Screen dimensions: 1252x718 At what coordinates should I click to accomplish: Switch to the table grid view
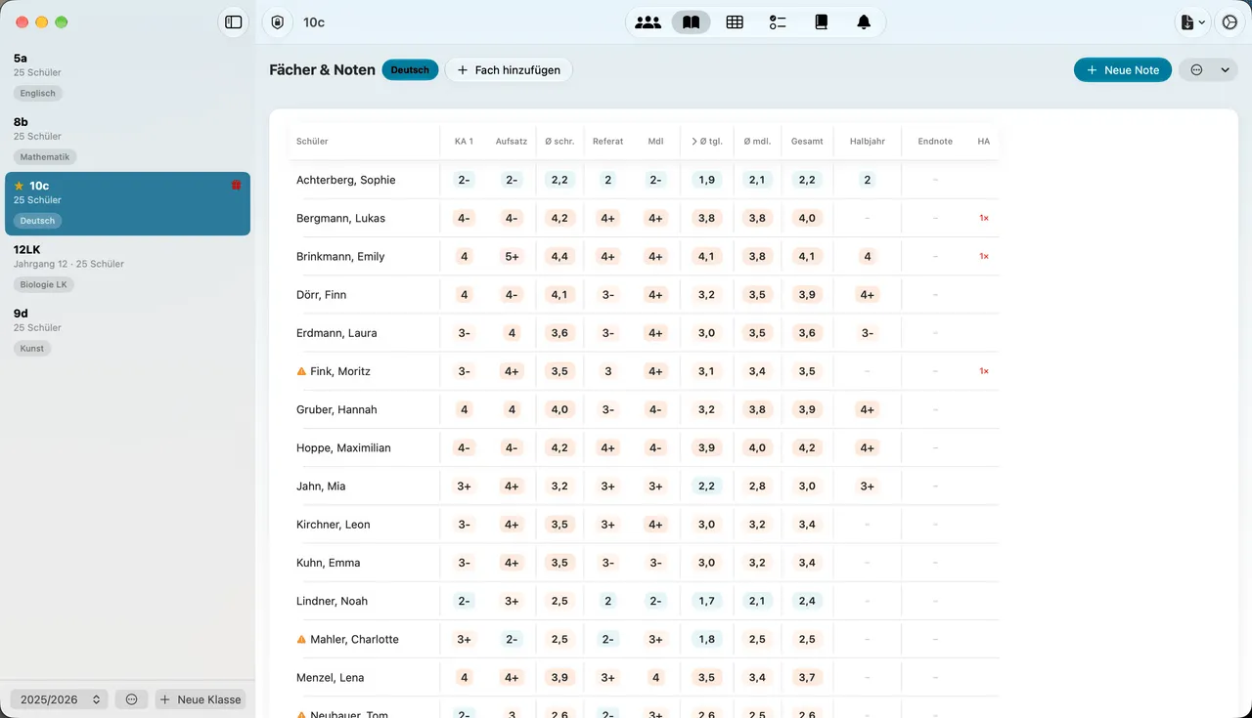point(735,22)
